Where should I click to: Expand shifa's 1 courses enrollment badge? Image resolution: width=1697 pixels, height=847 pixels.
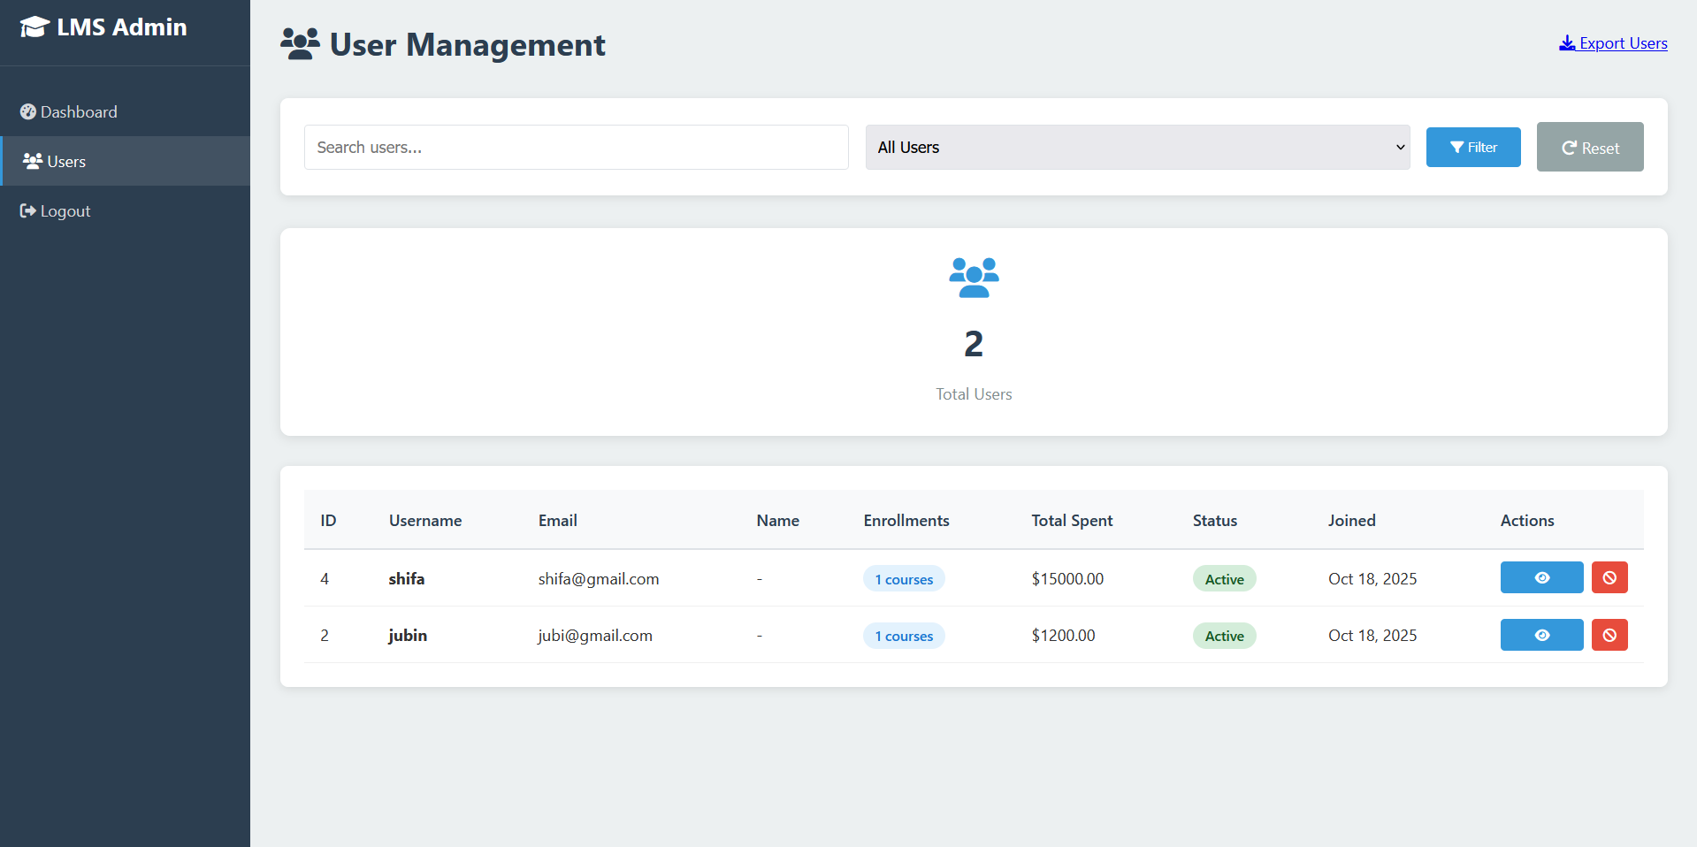903,578
